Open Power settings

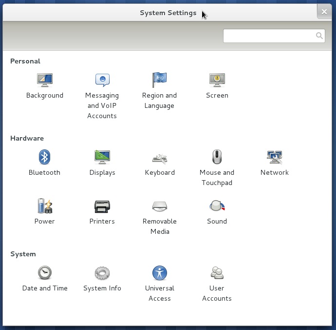(x=45, y=206)
